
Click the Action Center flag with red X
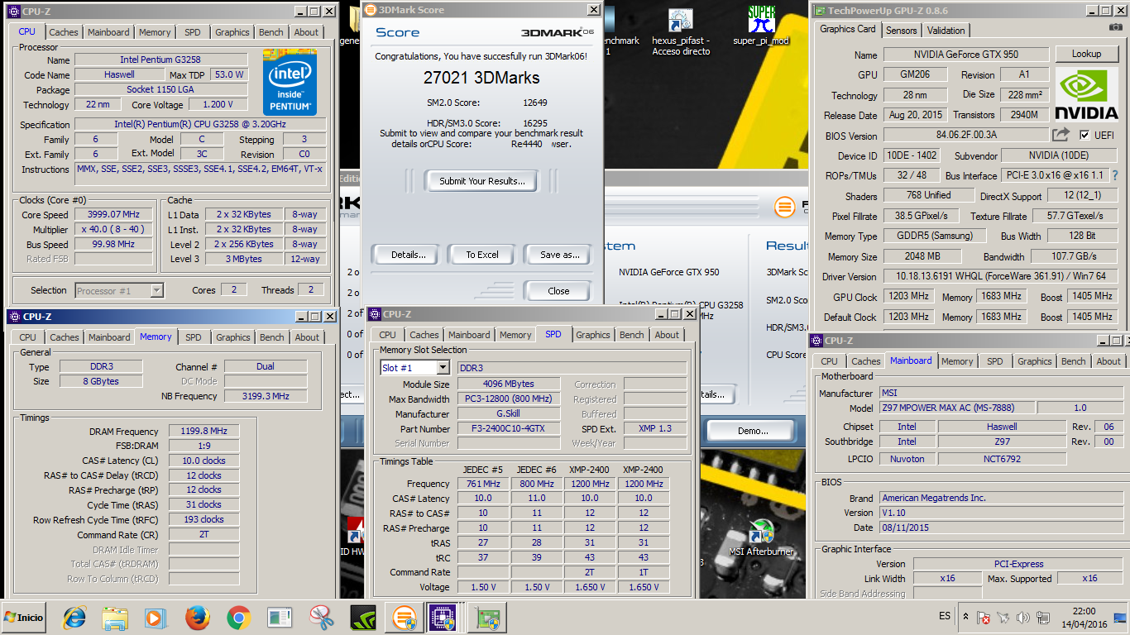[984, 617]
